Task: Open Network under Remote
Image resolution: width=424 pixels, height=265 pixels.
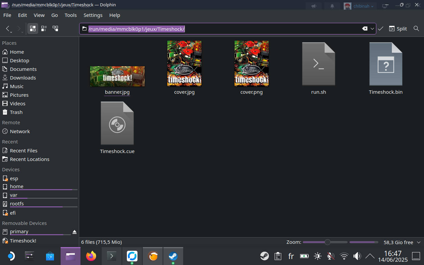Action: [x=39, y=132]
